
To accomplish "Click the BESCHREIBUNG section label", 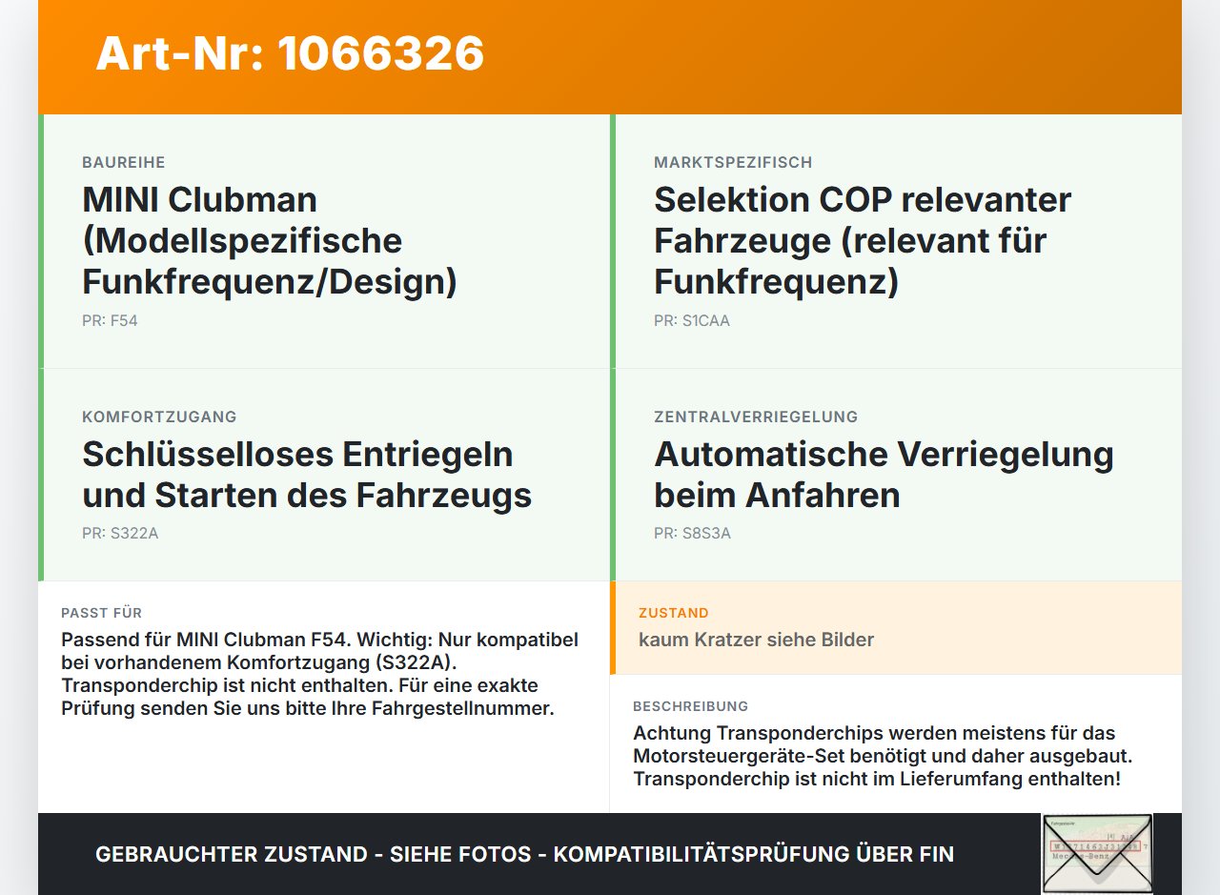I will 691,706.
